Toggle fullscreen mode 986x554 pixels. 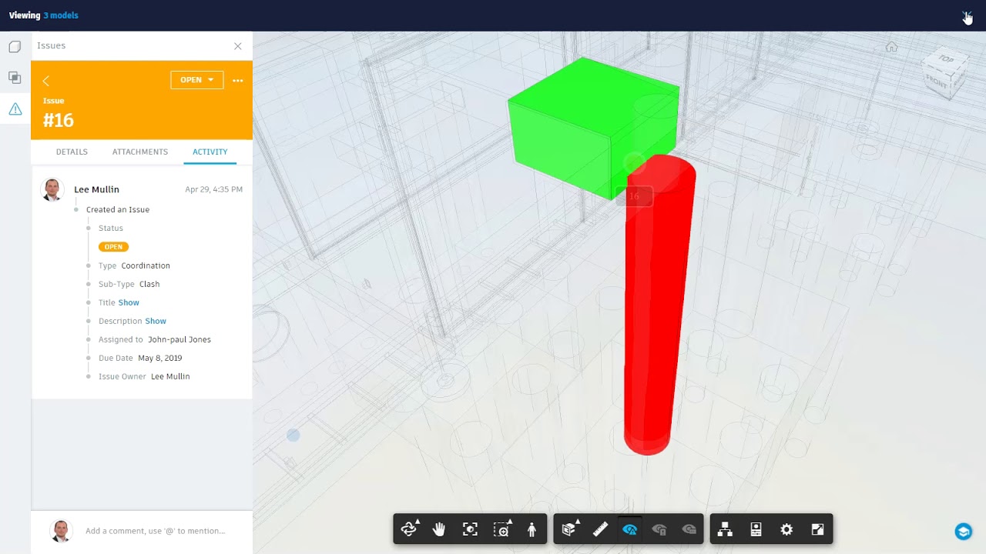[x=817, y=529]
